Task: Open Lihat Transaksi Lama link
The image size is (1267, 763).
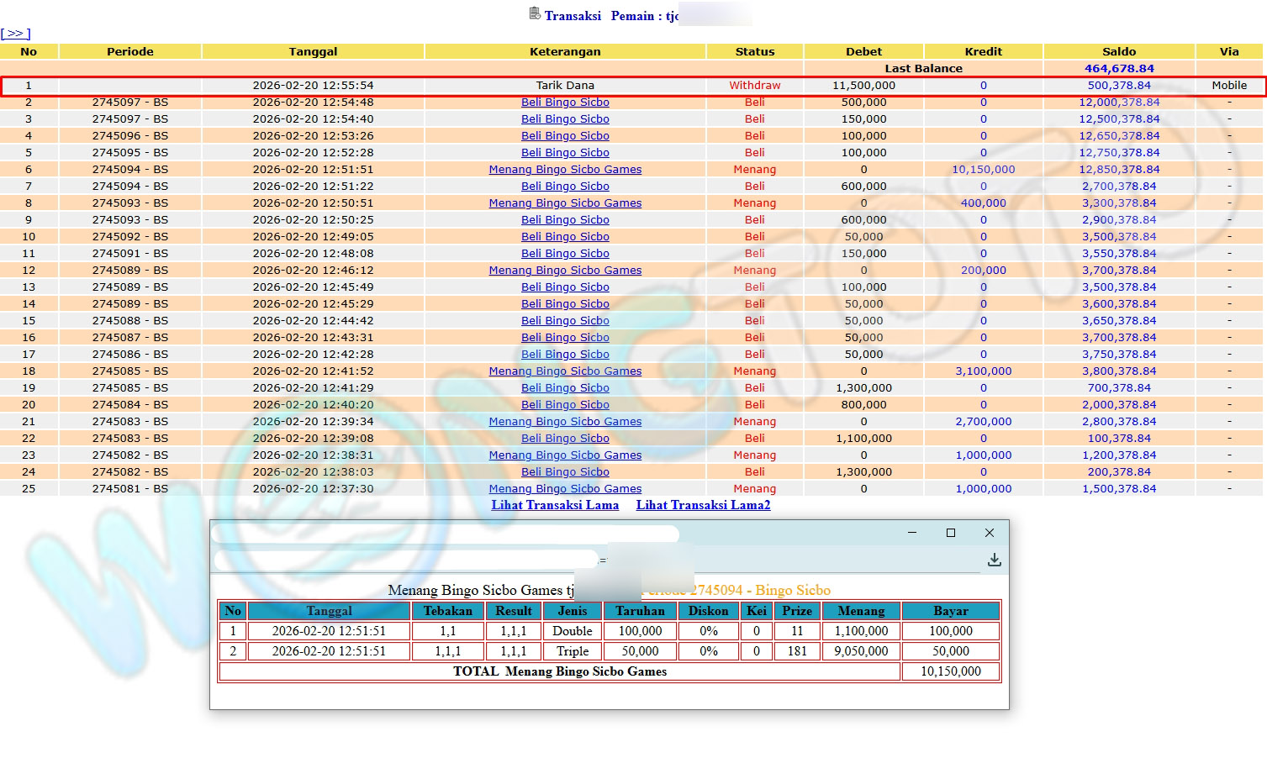Action: [x=555, y=505]
